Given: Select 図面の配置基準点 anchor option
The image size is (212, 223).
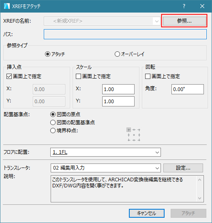Looking at the screenshot, I should pyautogui.click(x=73, y=123).
